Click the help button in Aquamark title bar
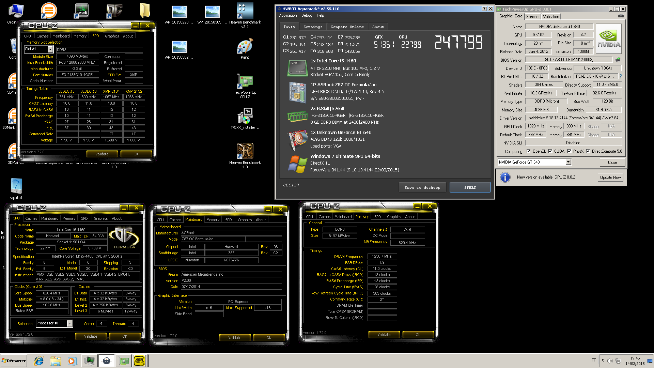654x368 pixels. 484,9
